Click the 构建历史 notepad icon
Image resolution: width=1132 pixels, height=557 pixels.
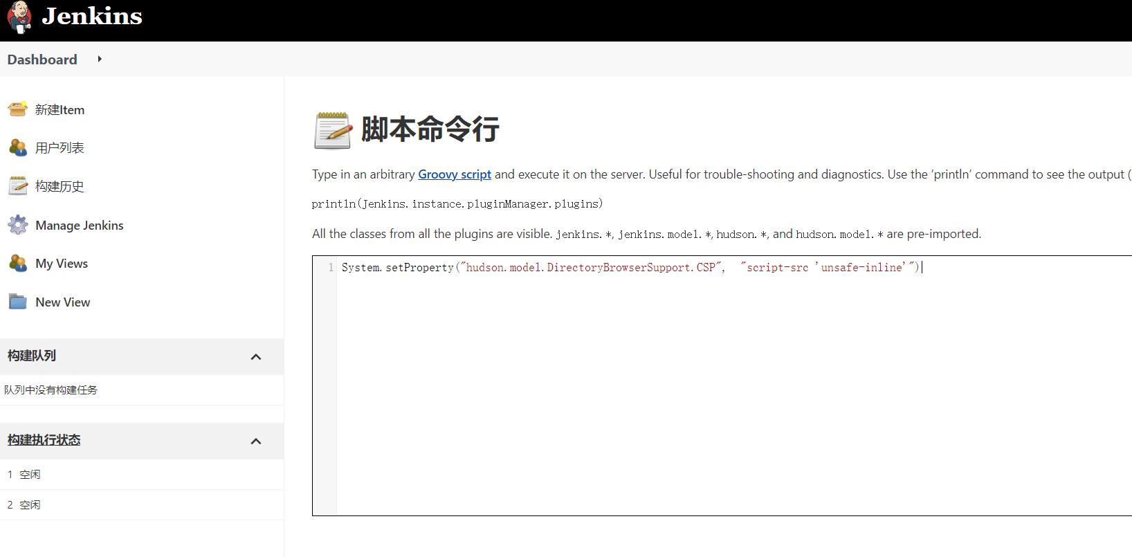point(17,186)
